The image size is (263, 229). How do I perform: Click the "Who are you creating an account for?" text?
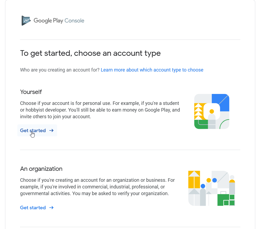point(60,70)
